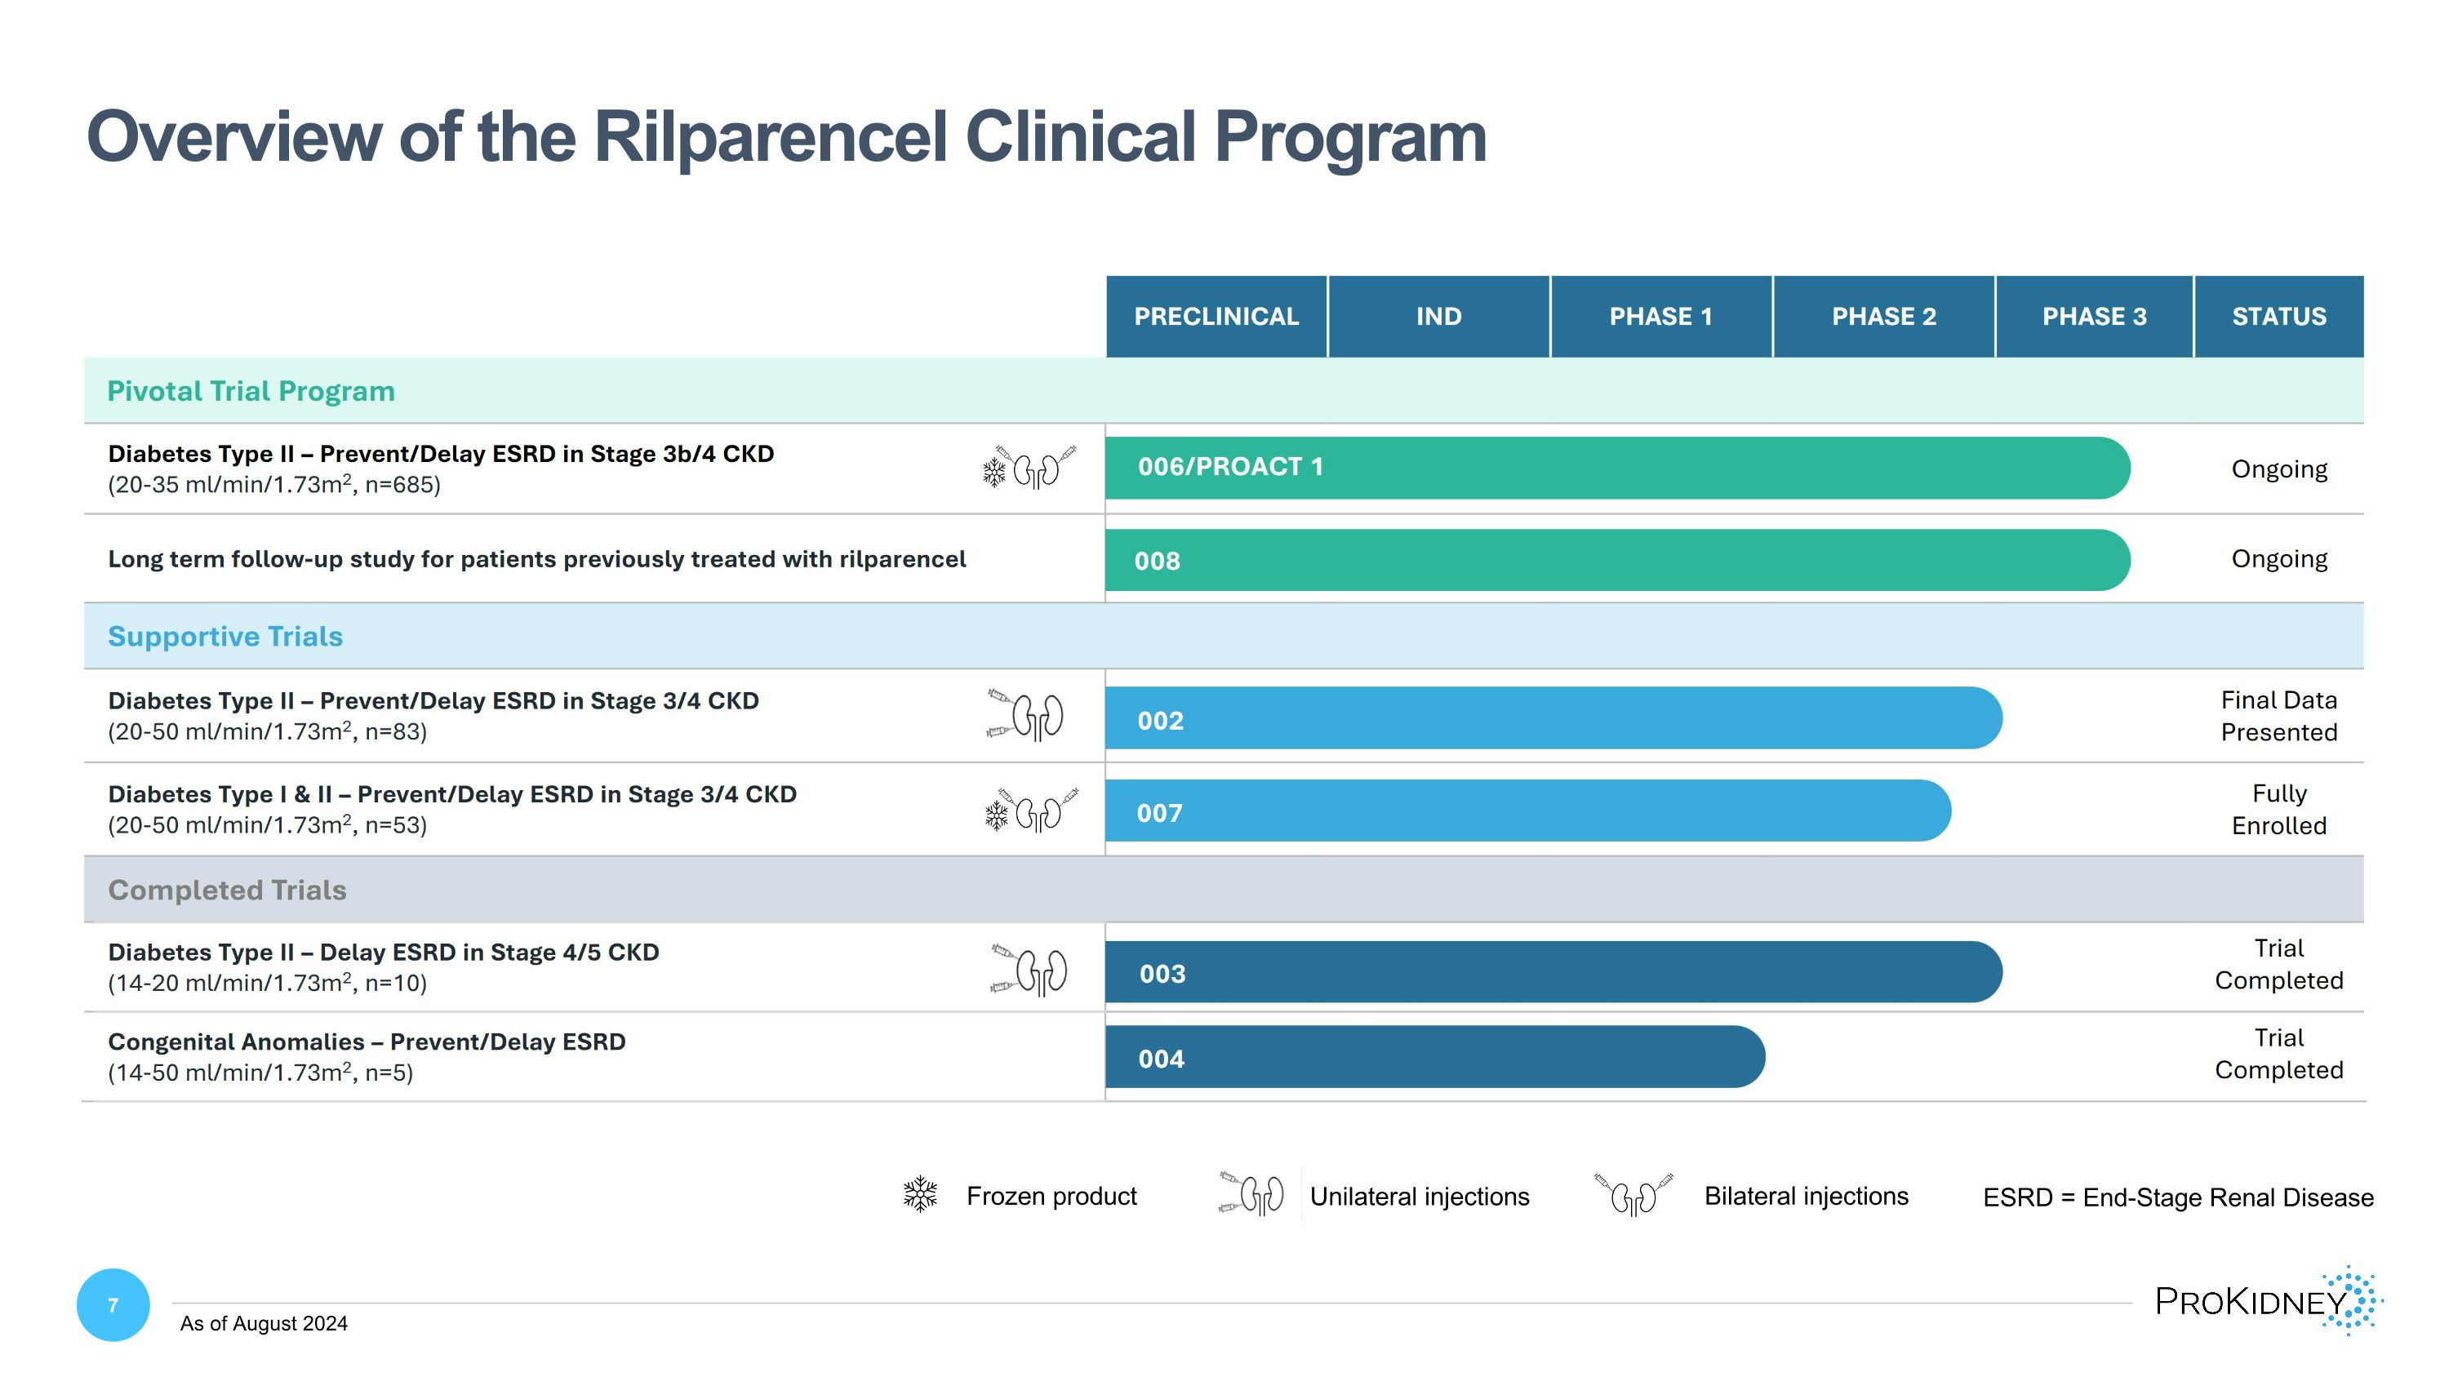
Task: Click the n=83 enrollment detail line
Action: tap(267, 731)
